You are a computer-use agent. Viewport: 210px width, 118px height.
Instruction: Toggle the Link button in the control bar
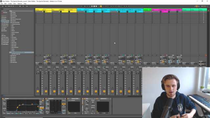tap(3, 6)
